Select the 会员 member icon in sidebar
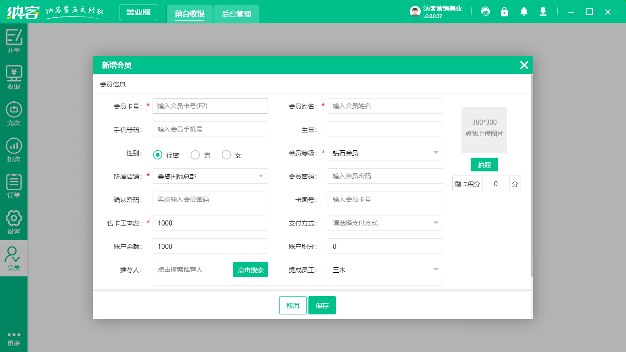This screenshot has height=352, width=626. pyautogui.click(x=14, y=258)
